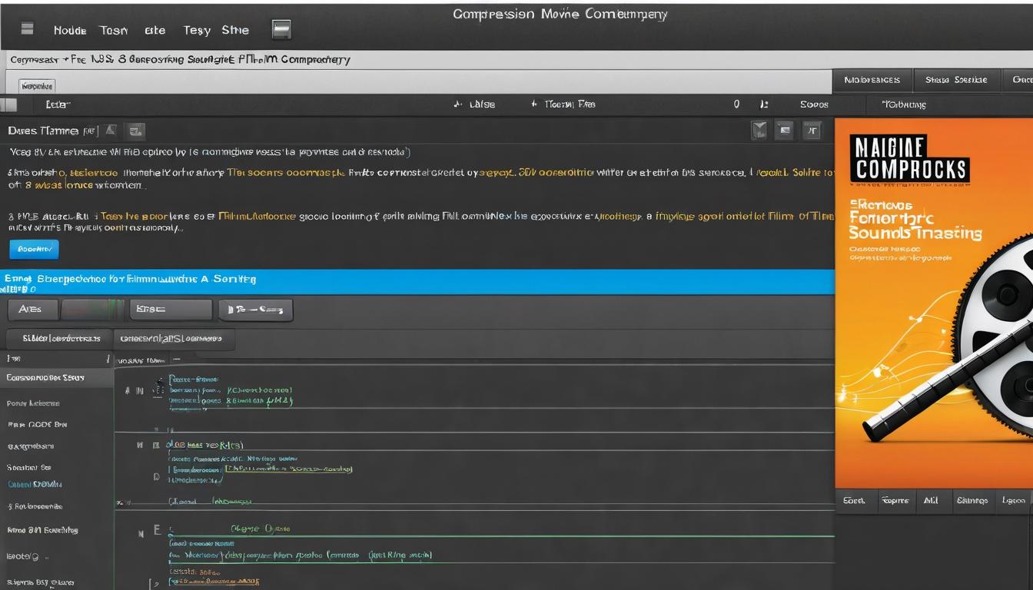
Task: Click the Ensc button
Action: (170, 310)
